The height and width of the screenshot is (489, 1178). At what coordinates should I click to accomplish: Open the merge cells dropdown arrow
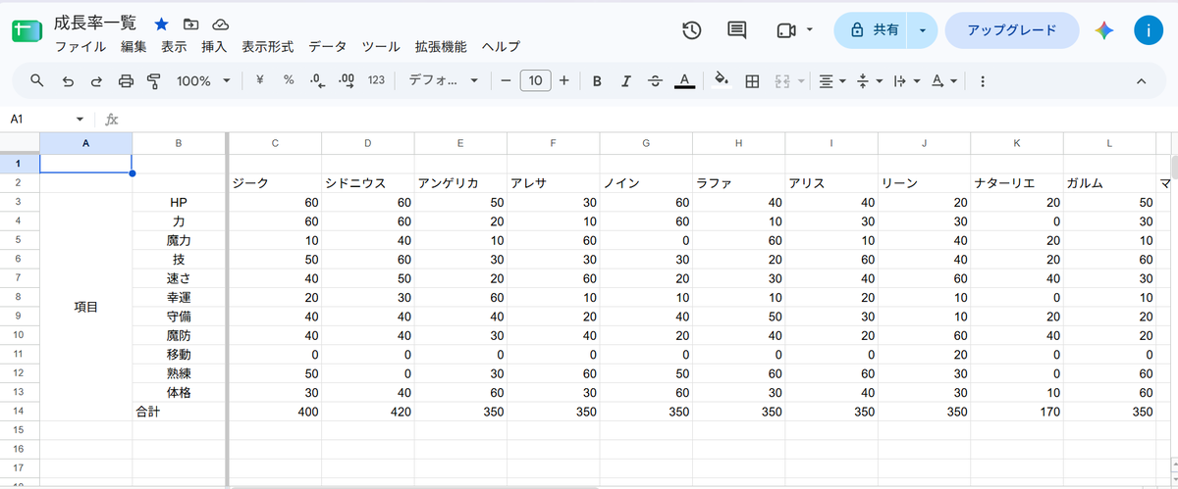[802, 80]
